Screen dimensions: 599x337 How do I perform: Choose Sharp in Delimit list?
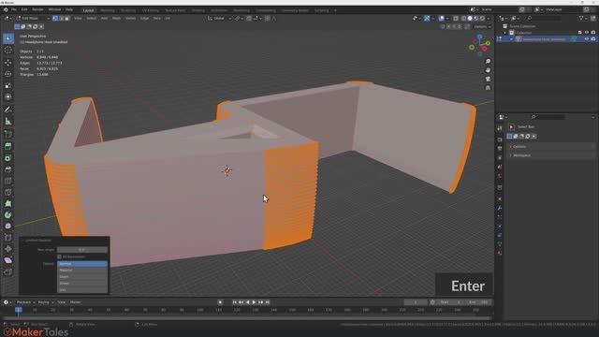(82, 283)
